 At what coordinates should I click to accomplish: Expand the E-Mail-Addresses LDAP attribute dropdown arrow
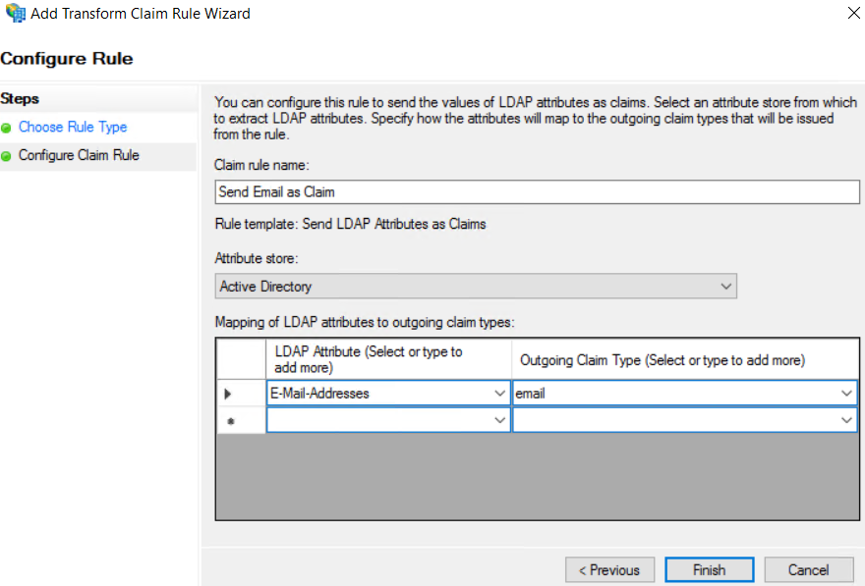coord(500,394)
